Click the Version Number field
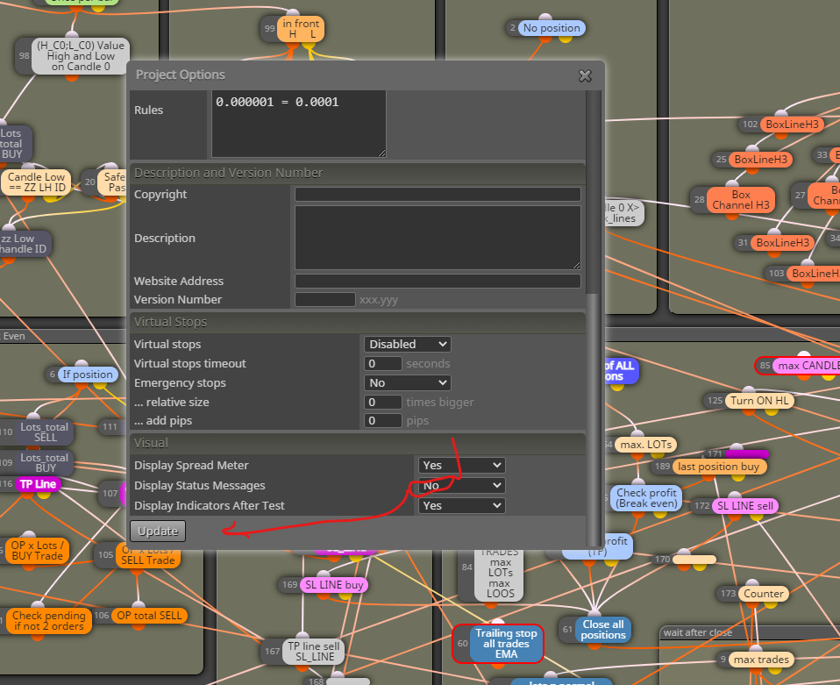 [x=325, y=300]
